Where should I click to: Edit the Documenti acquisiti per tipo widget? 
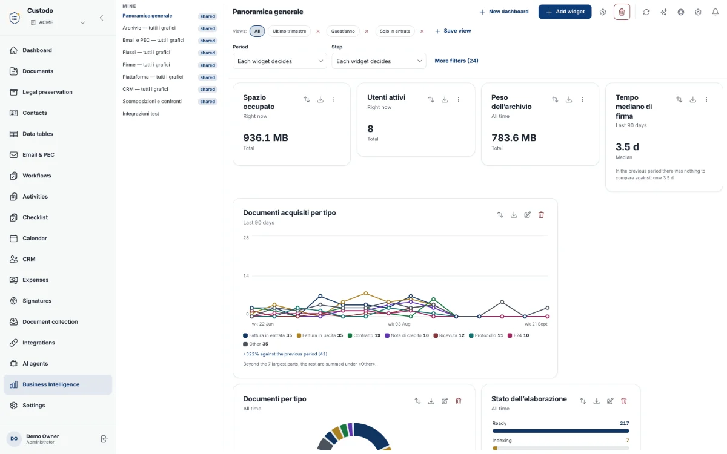528,215
